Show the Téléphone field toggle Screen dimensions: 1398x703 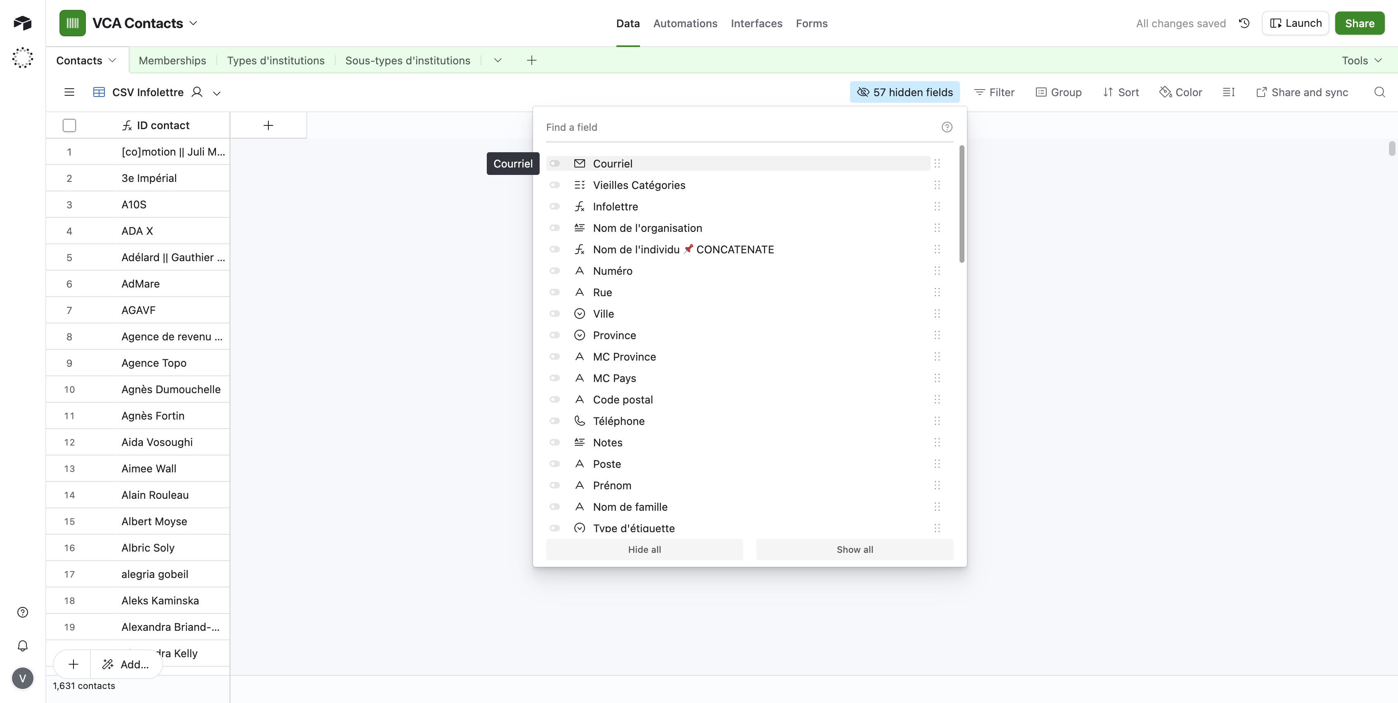[x=554, y=421]
